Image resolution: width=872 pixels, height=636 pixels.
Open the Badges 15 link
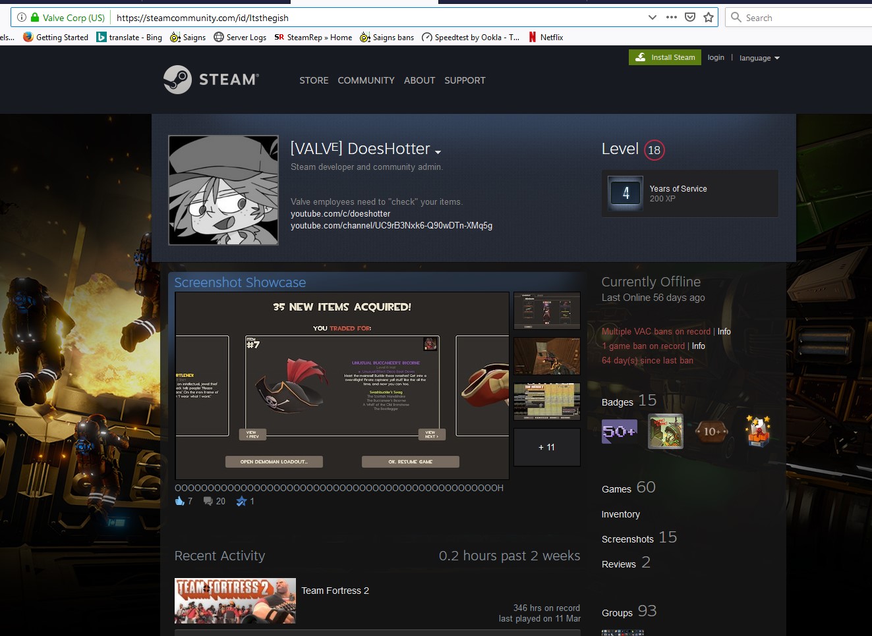[x=629, y=400]
